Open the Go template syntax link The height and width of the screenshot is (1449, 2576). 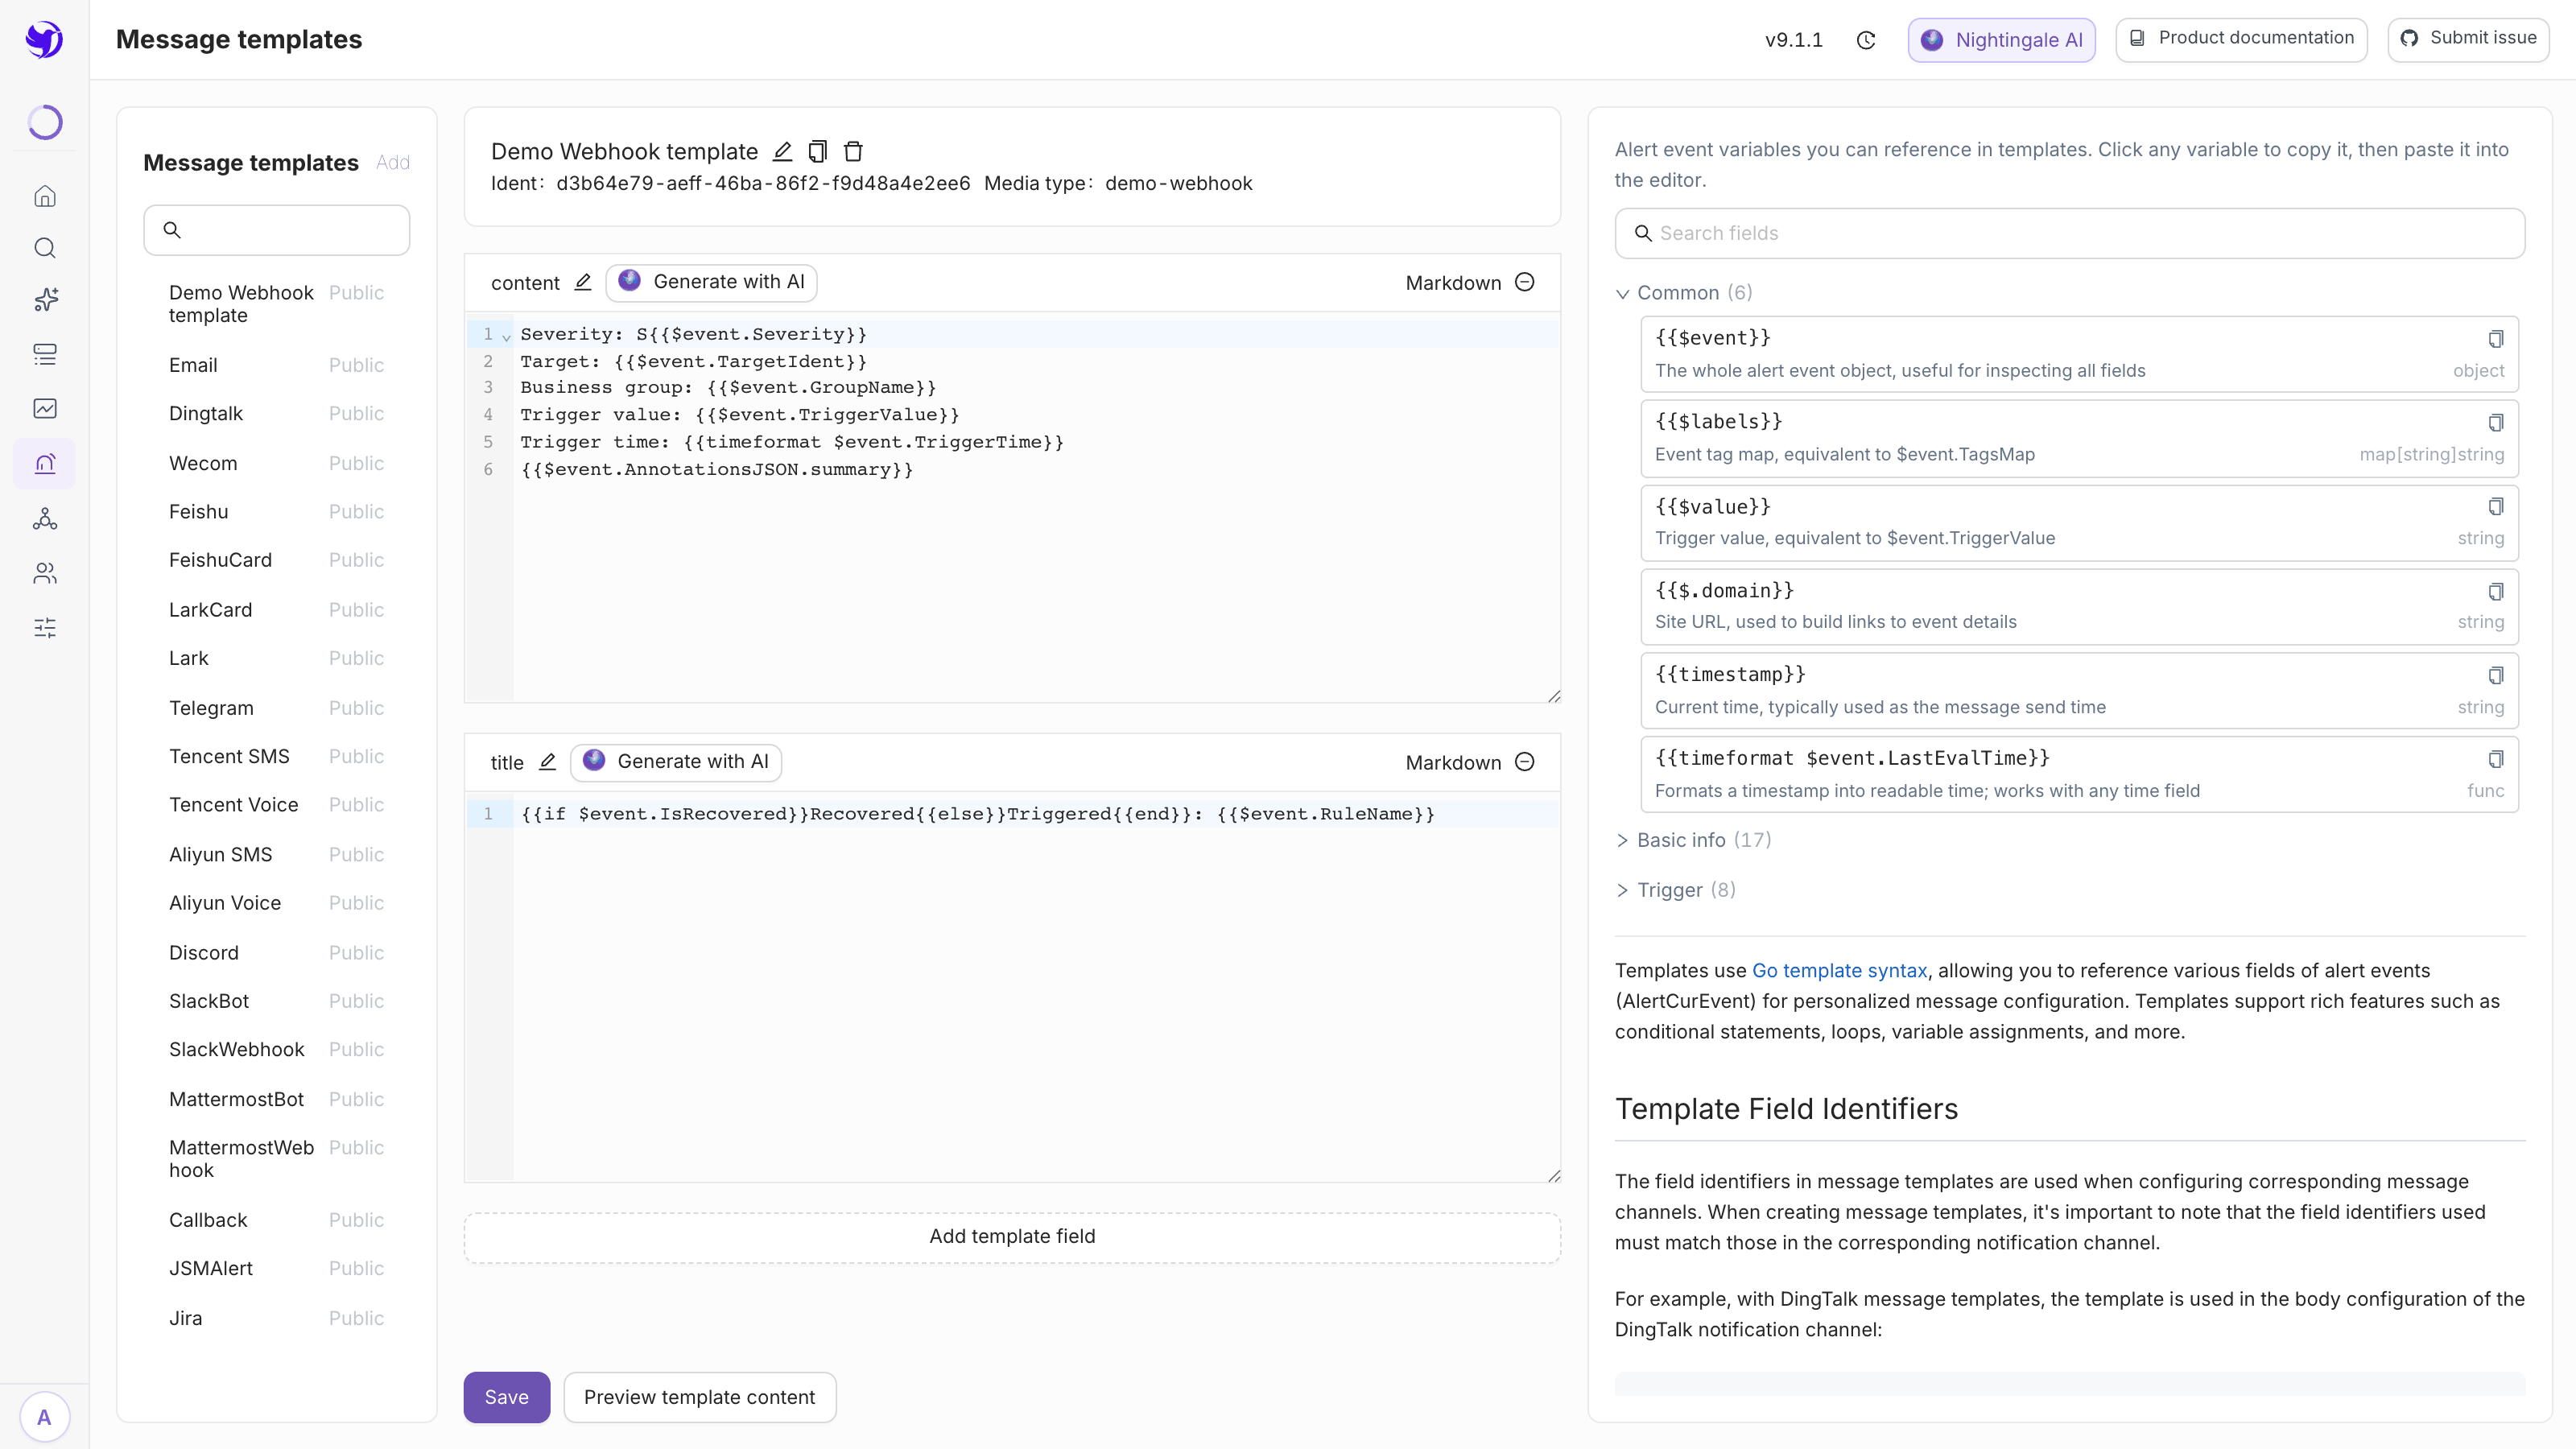[1839, 970]
